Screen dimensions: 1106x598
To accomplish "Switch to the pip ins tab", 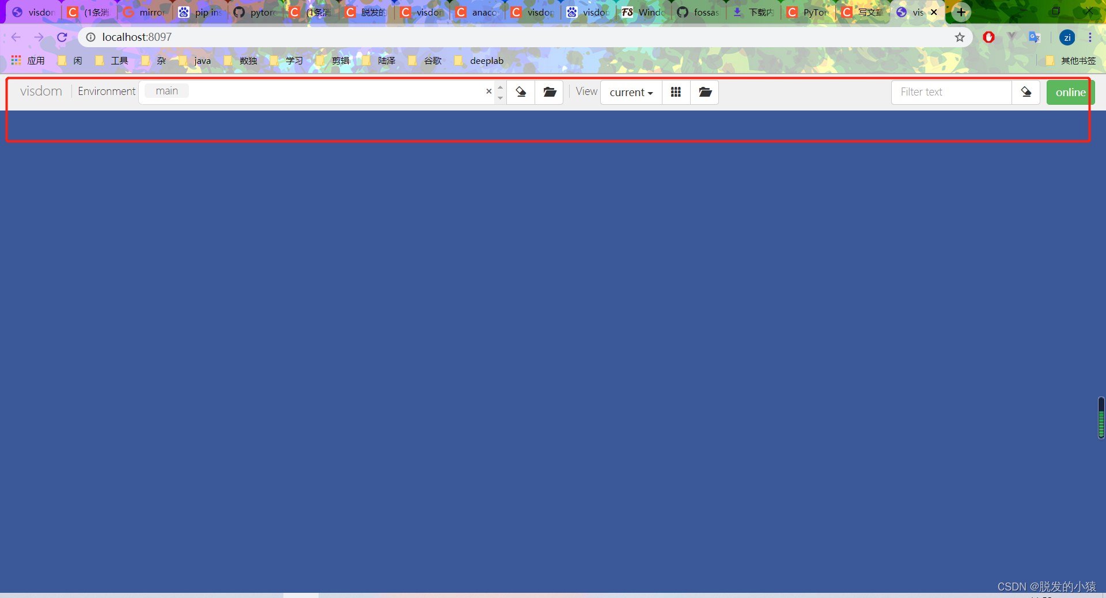I will 200,12.
